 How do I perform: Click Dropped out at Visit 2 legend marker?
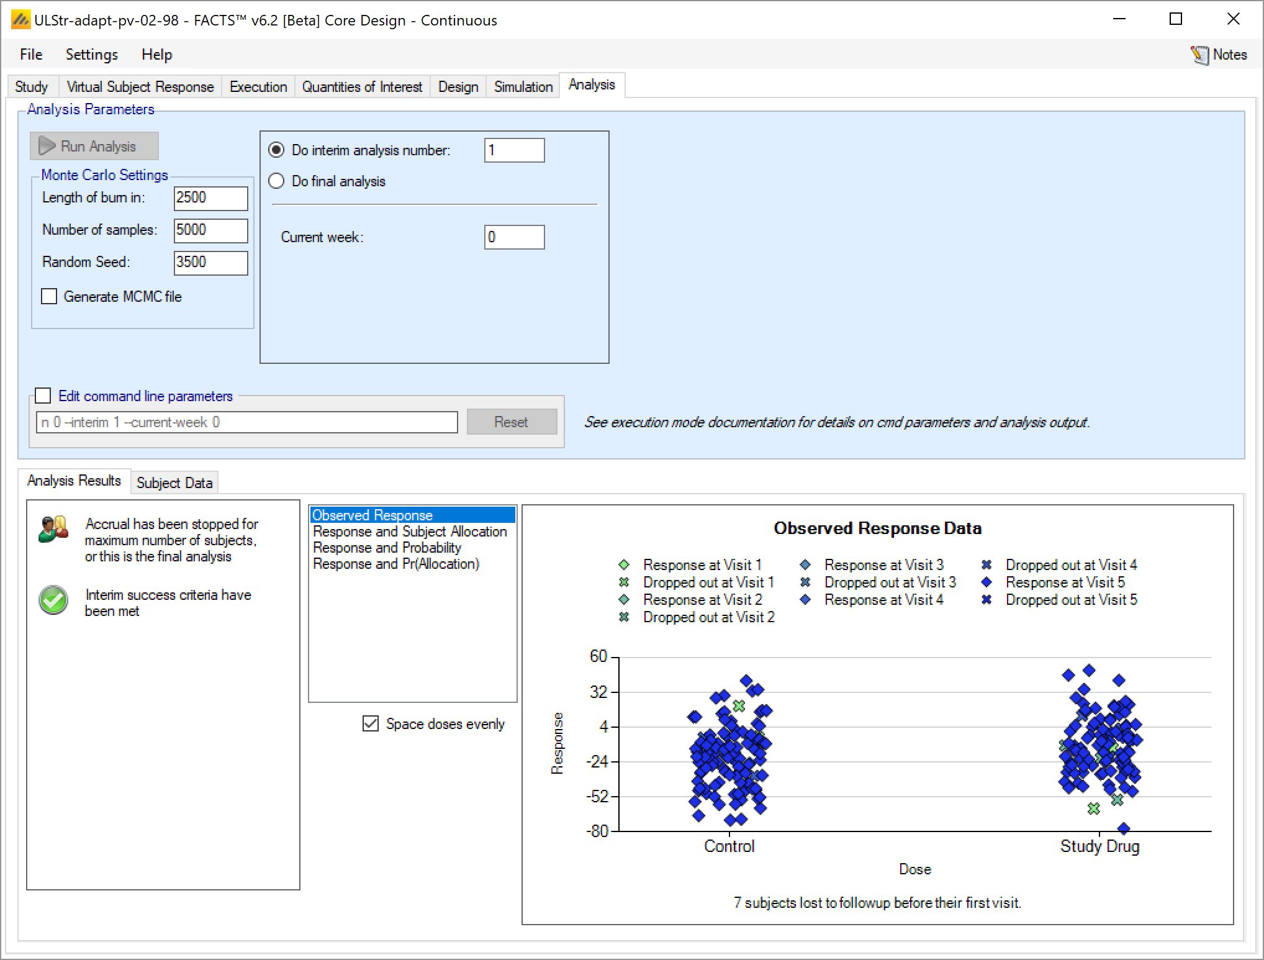(x=624, y=617)
